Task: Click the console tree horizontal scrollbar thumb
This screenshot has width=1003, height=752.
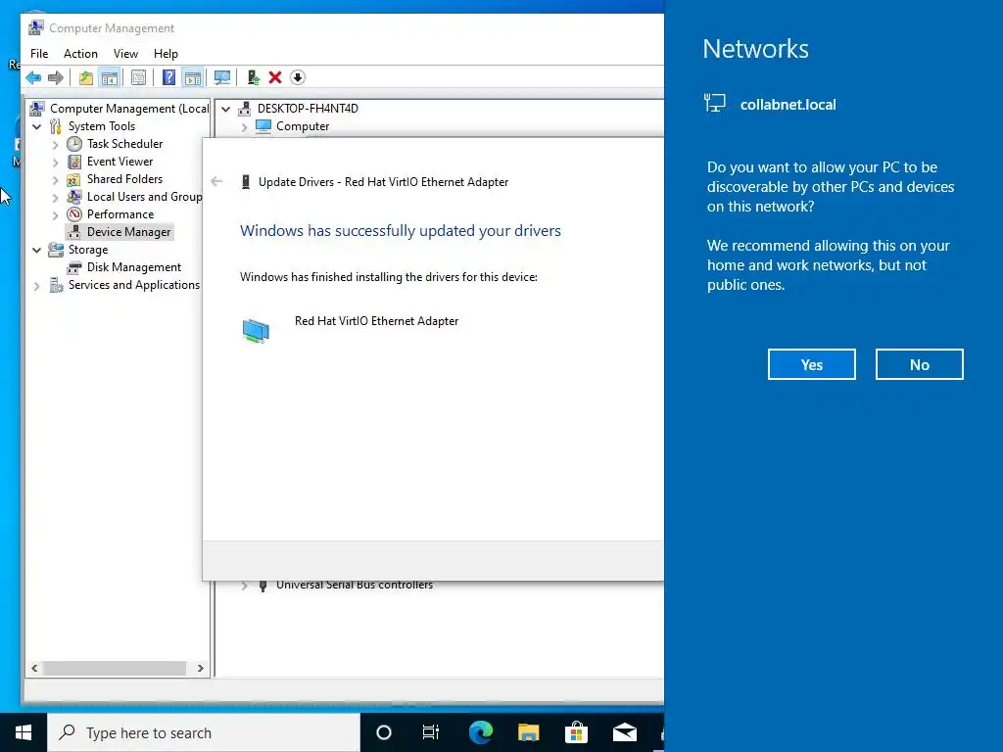Action: point(115,668)
